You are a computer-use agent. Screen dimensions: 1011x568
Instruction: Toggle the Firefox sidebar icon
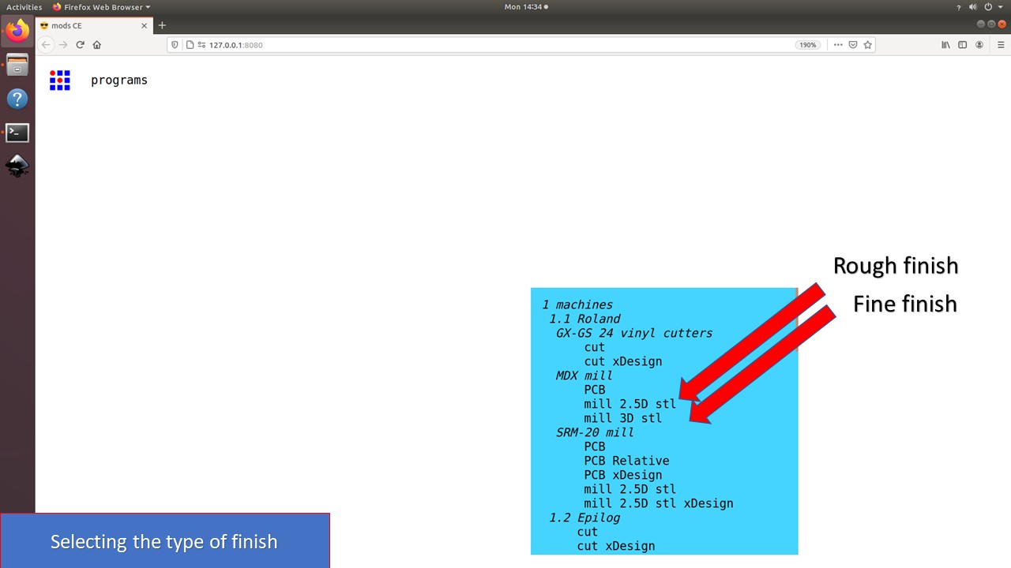click(x=962, y=45)
